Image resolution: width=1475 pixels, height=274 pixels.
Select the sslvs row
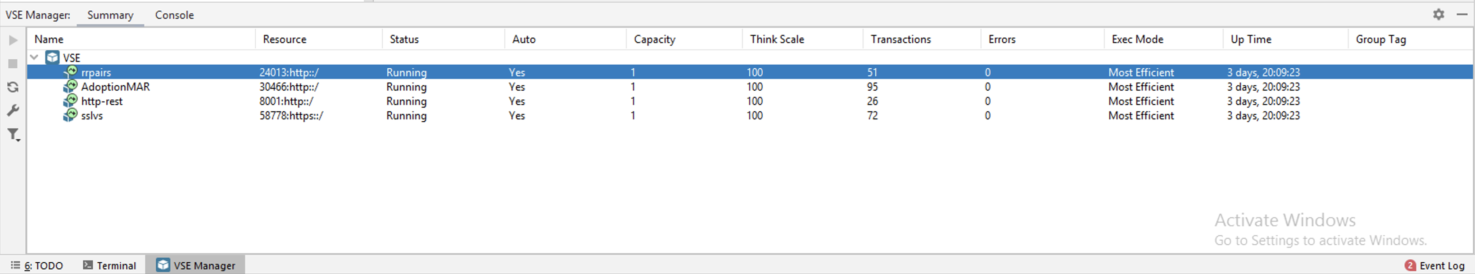point(750,115)
